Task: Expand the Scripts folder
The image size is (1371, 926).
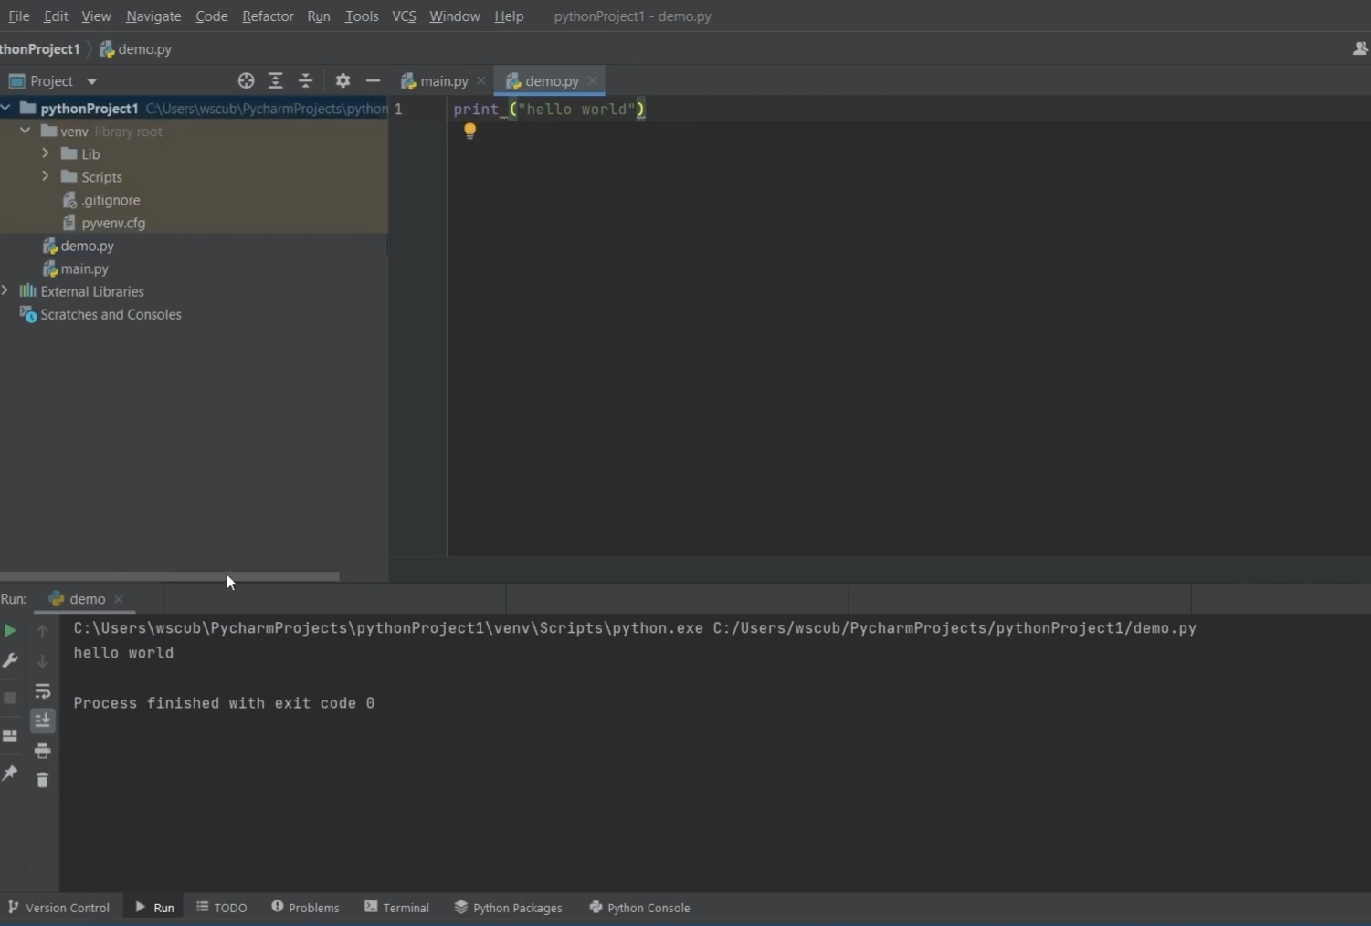Action: coord(46,176)
